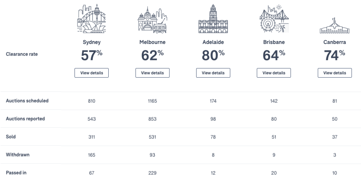Viewport: 361px width, 182px height.
Task: Click the Canberra Parliament House icon
Action: pos(335,25)
